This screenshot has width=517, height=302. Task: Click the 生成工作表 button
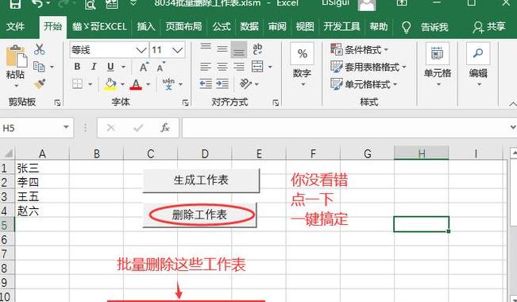click(x=201, y=180)
